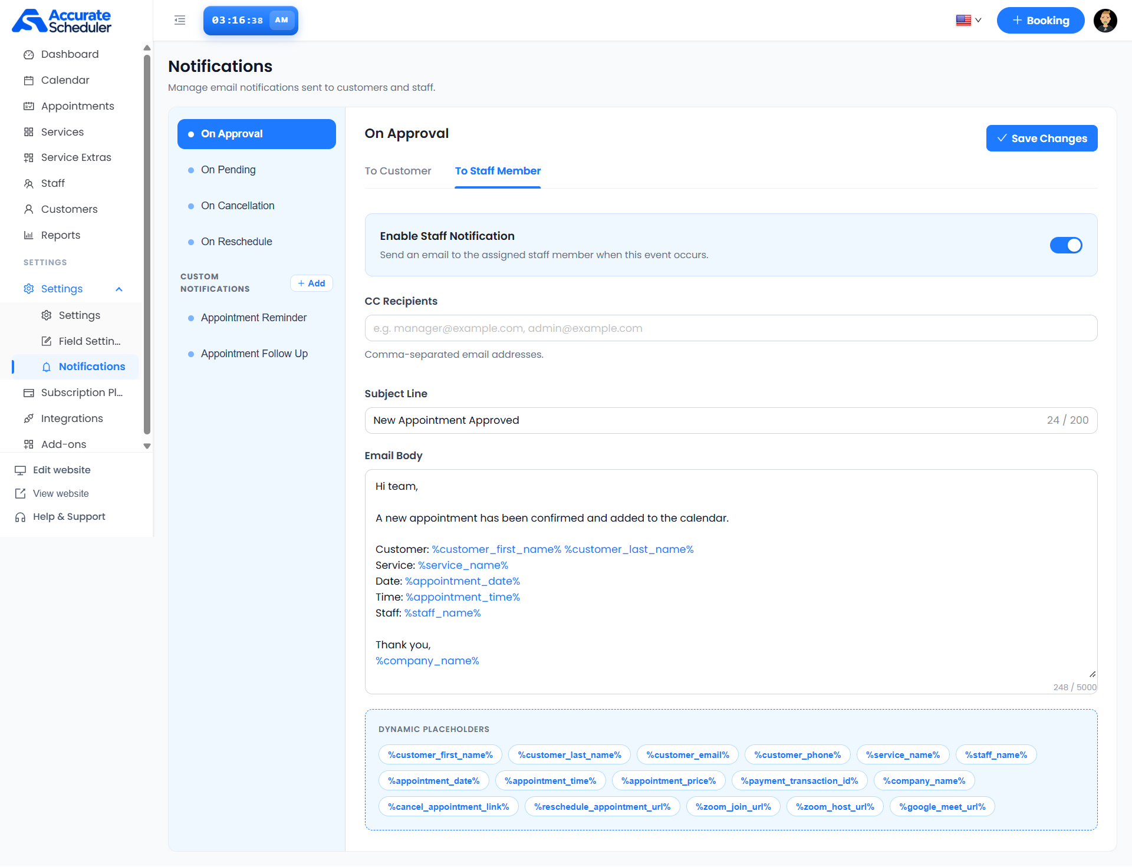Click the + Booking button
The width and height of the screenshot is (1132, 867).
pos(1041,21)
